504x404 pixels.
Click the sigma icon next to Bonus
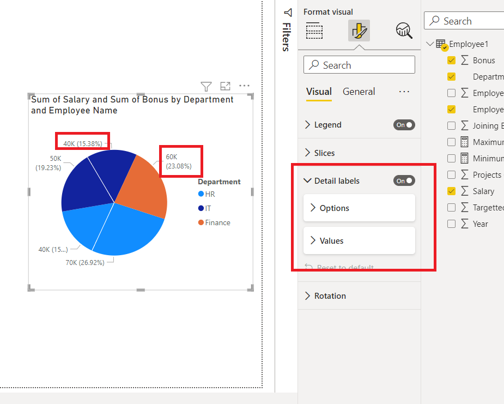pos(464,60)
